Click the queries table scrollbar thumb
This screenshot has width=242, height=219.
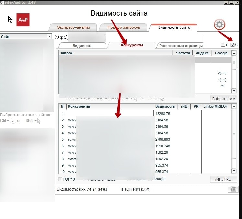tap(234, 63)
